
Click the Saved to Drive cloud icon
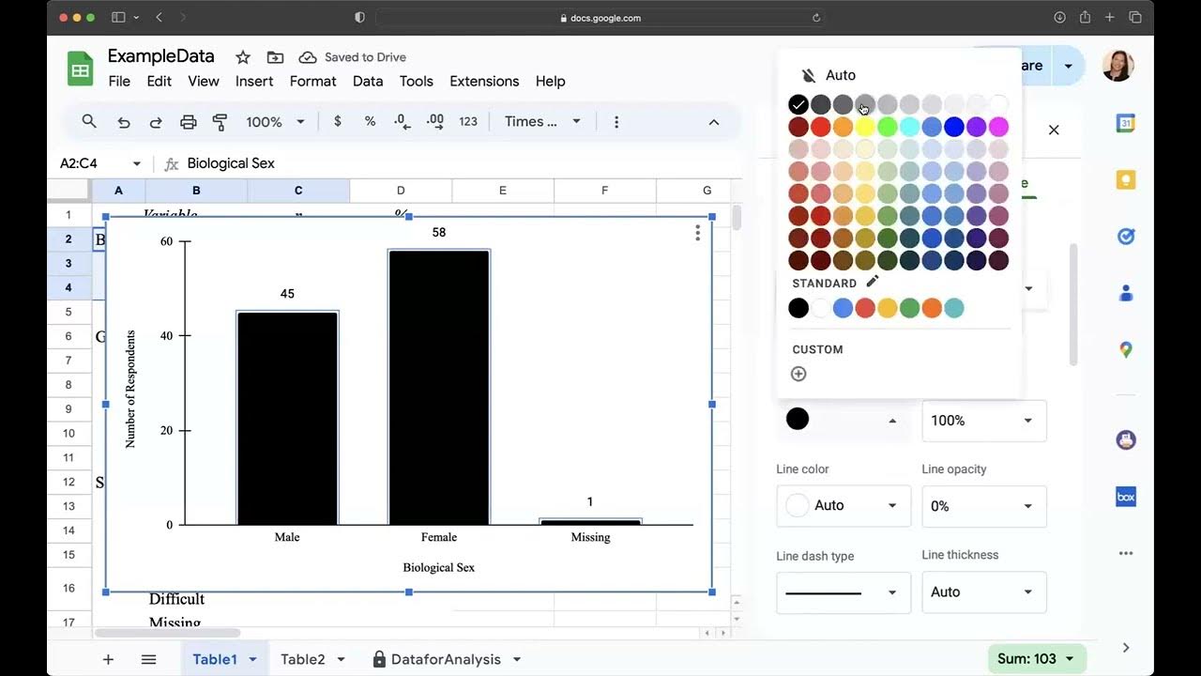(308, 57)
